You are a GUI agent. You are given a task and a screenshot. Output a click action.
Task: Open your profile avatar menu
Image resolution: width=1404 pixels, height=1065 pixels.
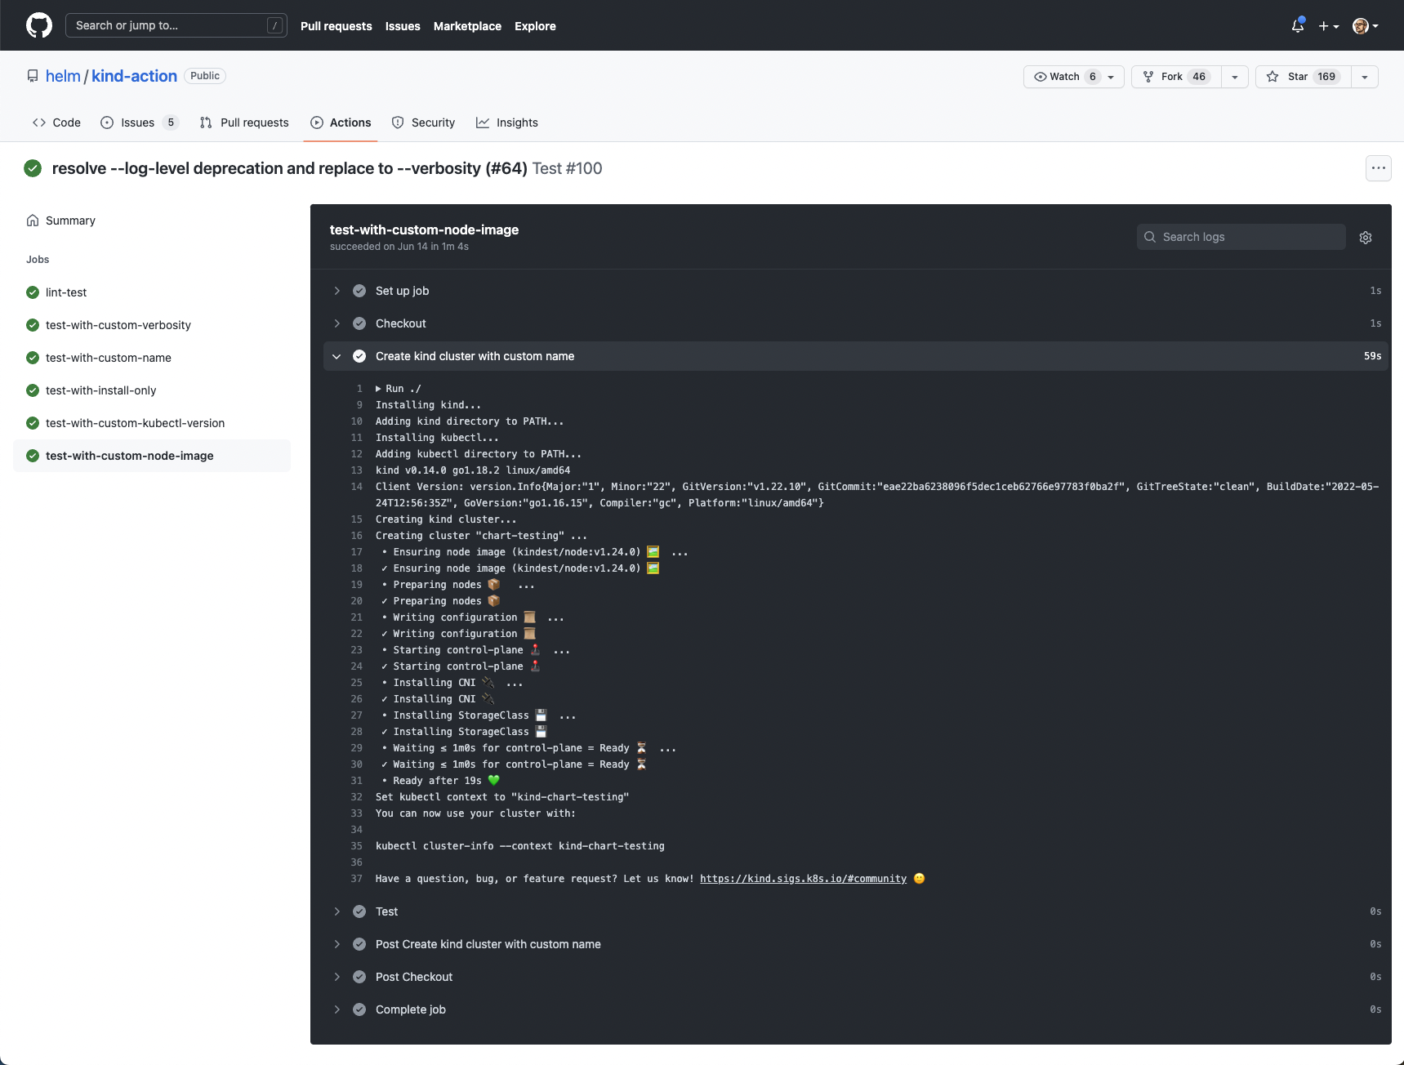(1361, 25)
